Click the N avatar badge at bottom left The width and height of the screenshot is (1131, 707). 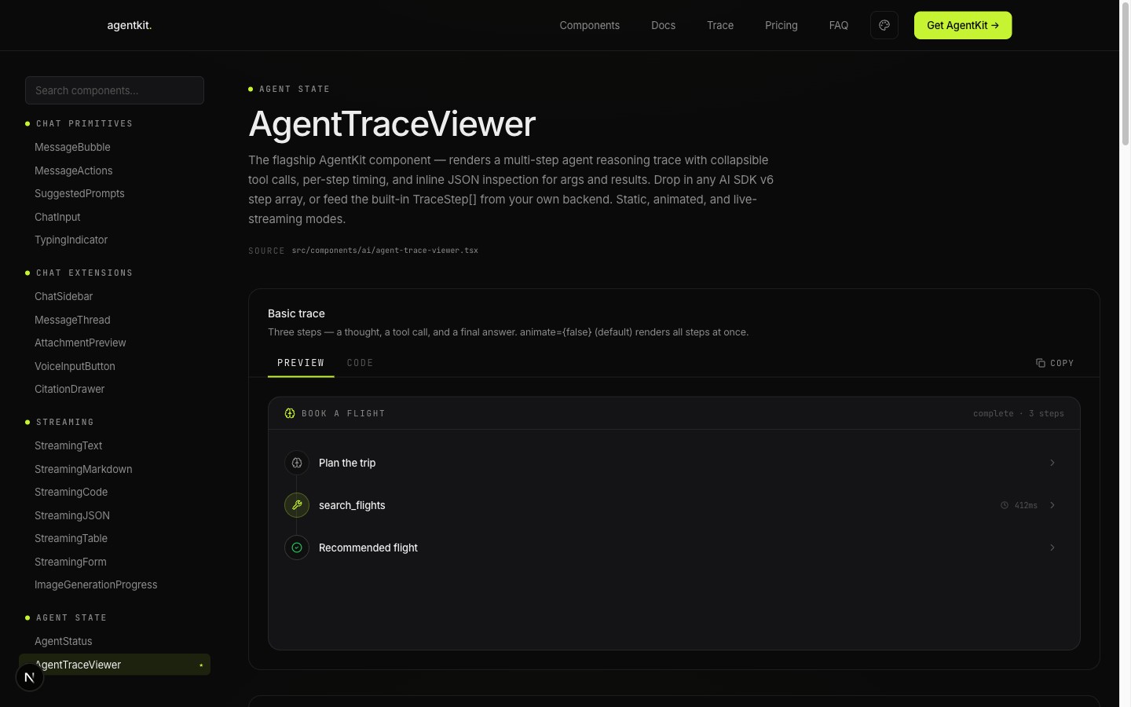[29, 676]
